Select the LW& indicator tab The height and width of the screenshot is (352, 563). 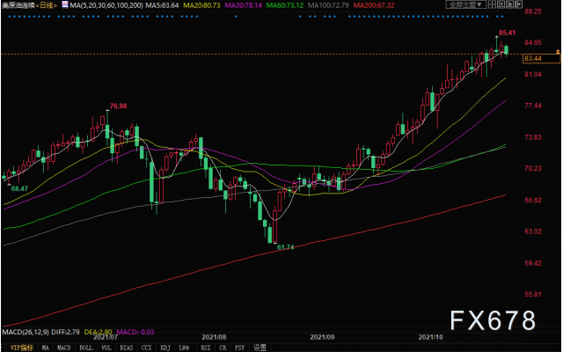click(x=185, y=348)
